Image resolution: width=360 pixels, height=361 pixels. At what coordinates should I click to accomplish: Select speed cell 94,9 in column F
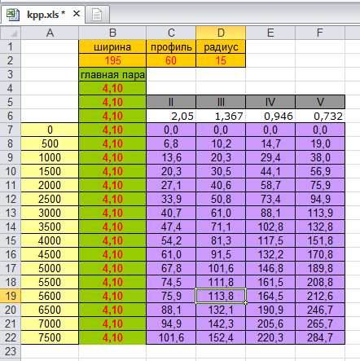click(320, 199)
